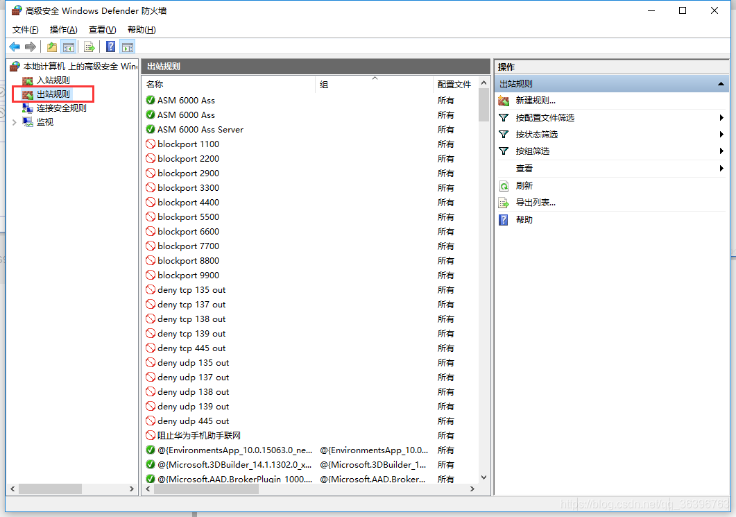
Task: Open the 按配置文件筛选 submenu arrow
Action: (721, 118)
